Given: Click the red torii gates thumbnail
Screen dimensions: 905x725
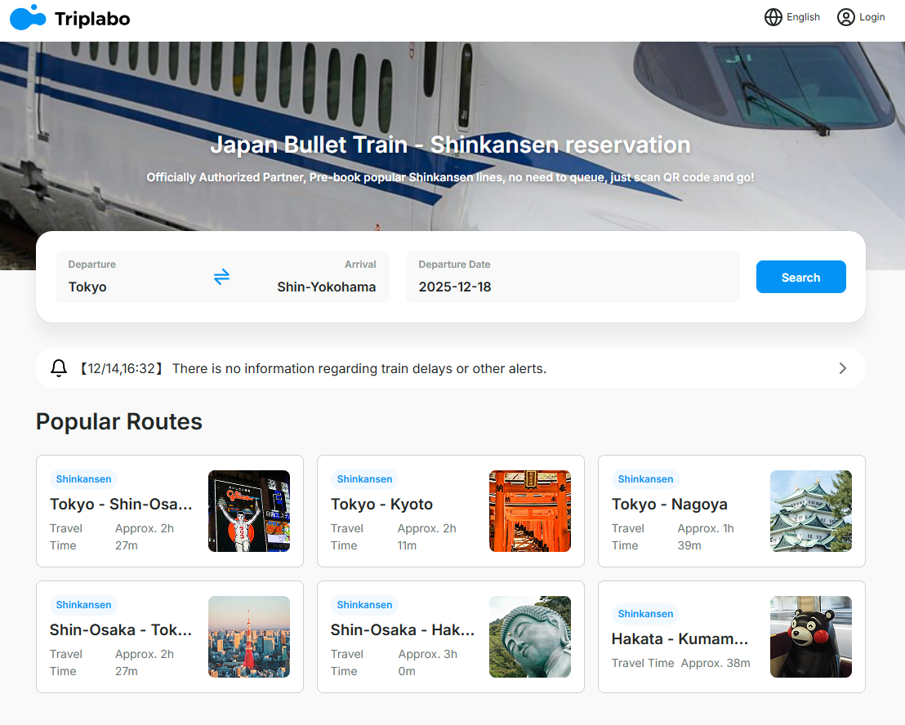Looking at the screenshot, I should [530, 511].
